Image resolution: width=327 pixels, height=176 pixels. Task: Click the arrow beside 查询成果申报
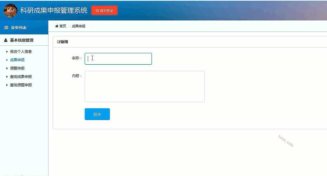7,77
